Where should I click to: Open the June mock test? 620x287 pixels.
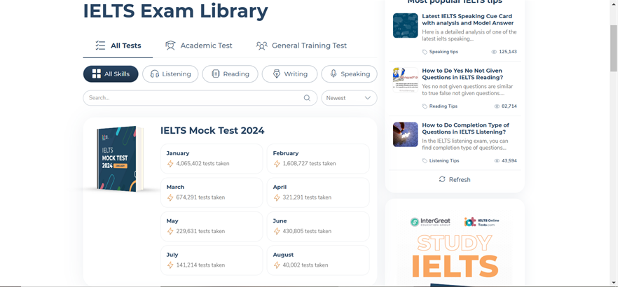click(318, 227)
